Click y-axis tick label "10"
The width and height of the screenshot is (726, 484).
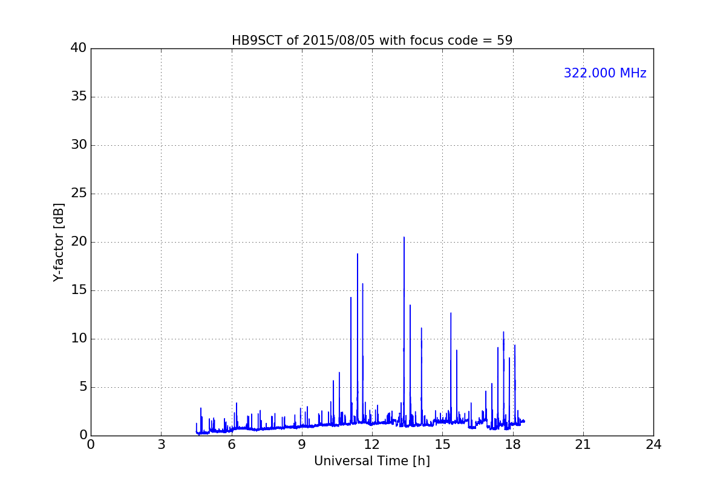[x=79, y=339]
